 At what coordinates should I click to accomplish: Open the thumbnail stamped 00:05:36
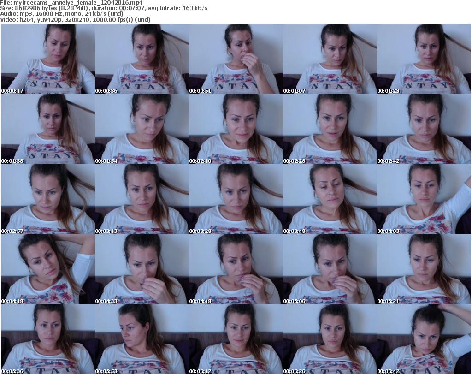point(48,339)
